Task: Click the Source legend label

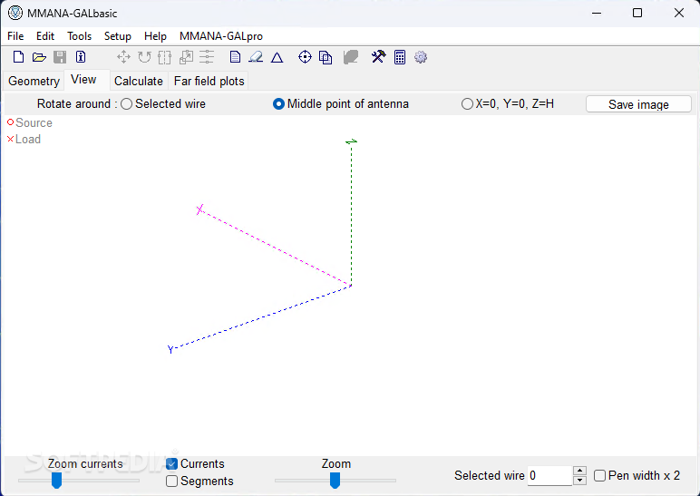Action: click(x=34, y=122)
